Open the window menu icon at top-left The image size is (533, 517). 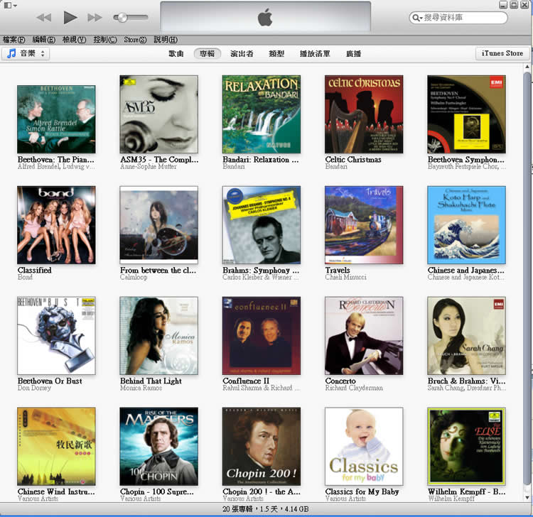(x=10, y=5)
